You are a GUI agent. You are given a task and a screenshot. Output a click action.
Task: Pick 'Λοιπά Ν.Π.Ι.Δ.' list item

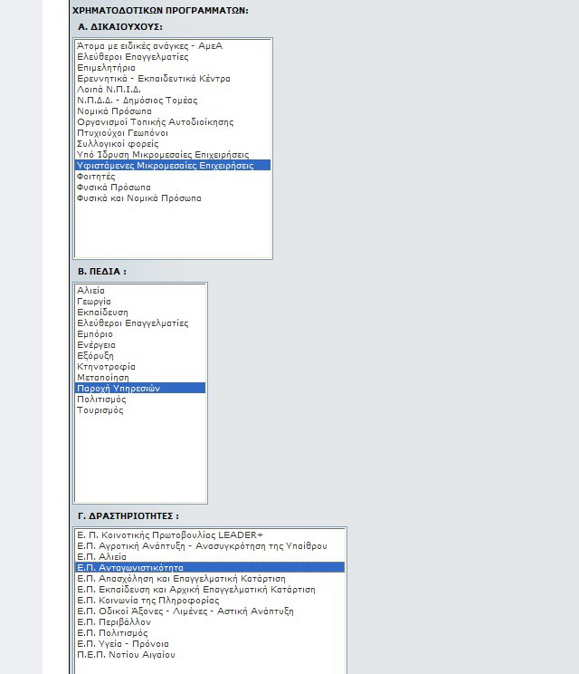click(173, 90)
